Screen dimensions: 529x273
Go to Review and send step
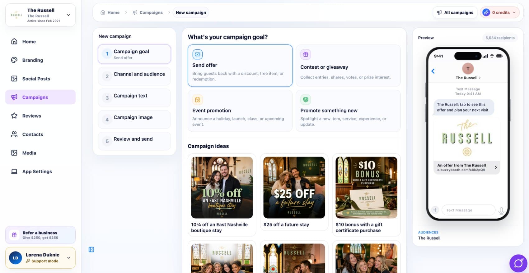(134, 141)
